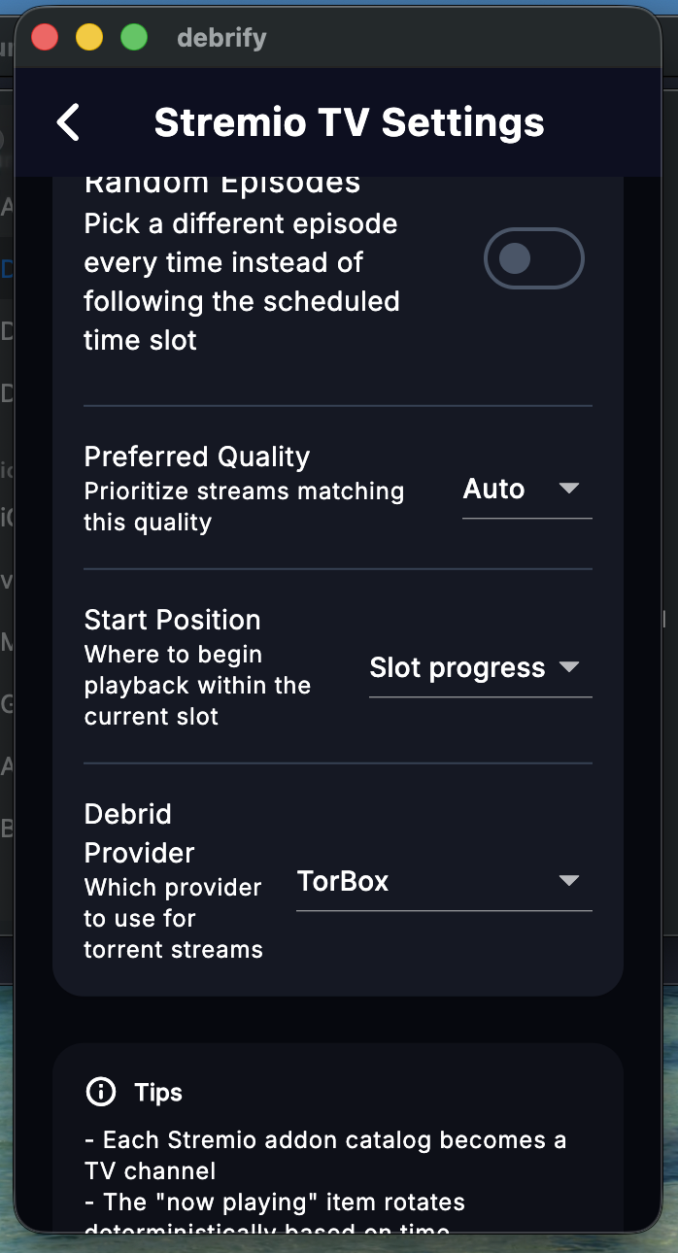Zoom the window with the green button

point(134,37)
